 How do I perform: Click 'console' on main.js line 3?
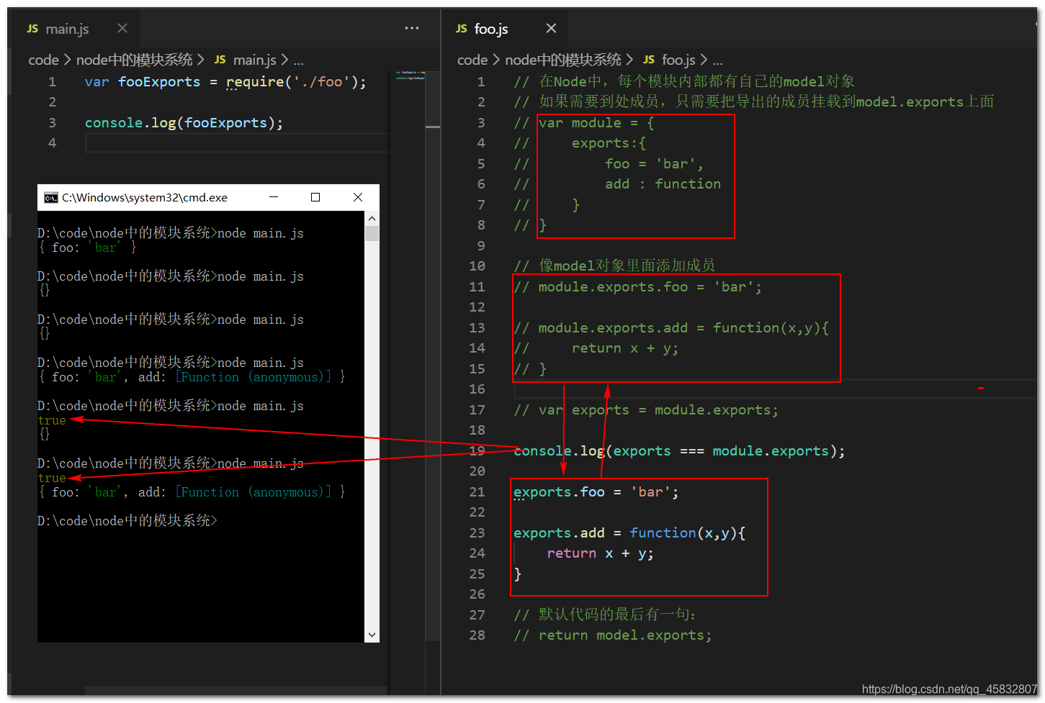114,123
